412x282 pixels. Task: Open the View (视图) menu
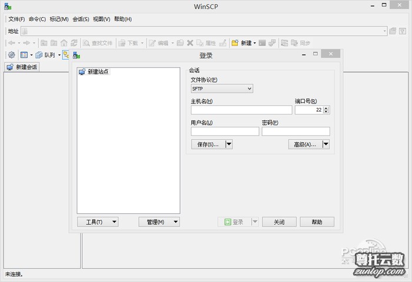tap(102, 19)
